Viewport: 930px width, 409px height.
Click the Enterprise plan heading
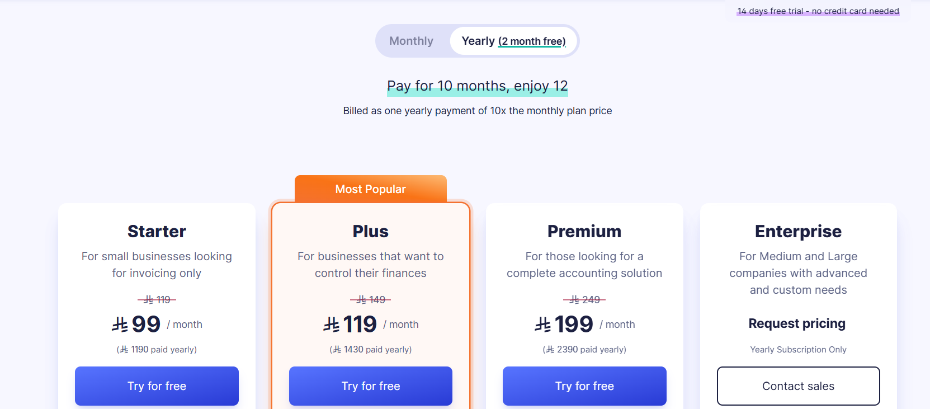click(798, 231)
